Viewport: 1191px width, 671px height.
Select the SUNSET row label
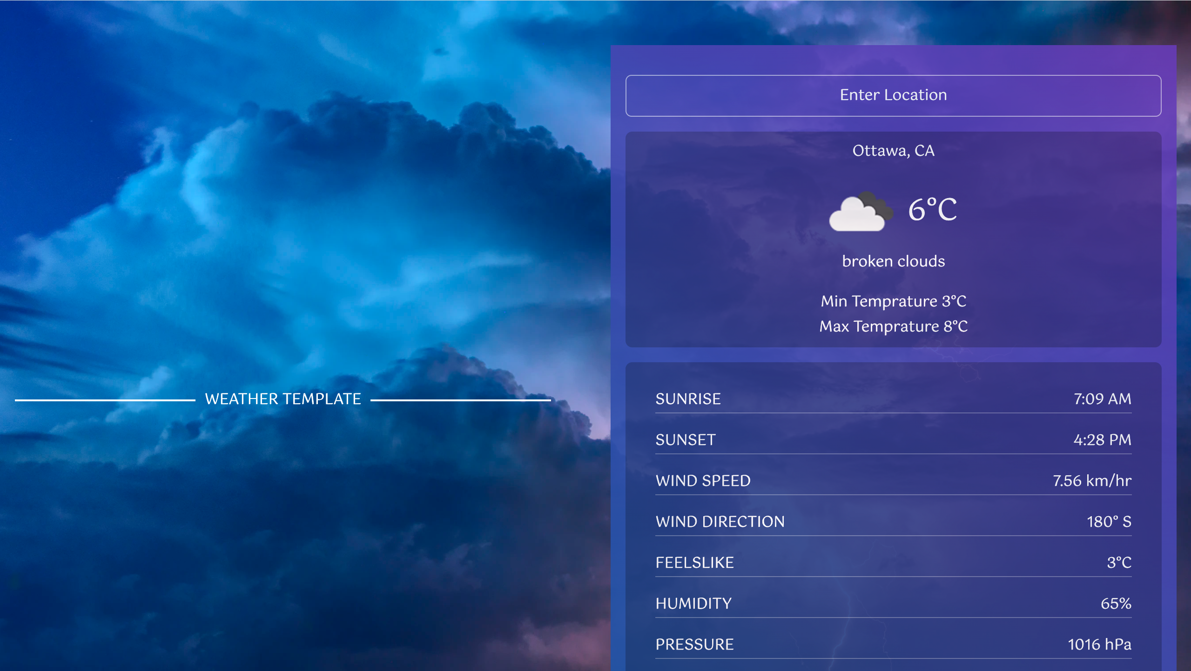pyautogui.click(x=685, y=440)
